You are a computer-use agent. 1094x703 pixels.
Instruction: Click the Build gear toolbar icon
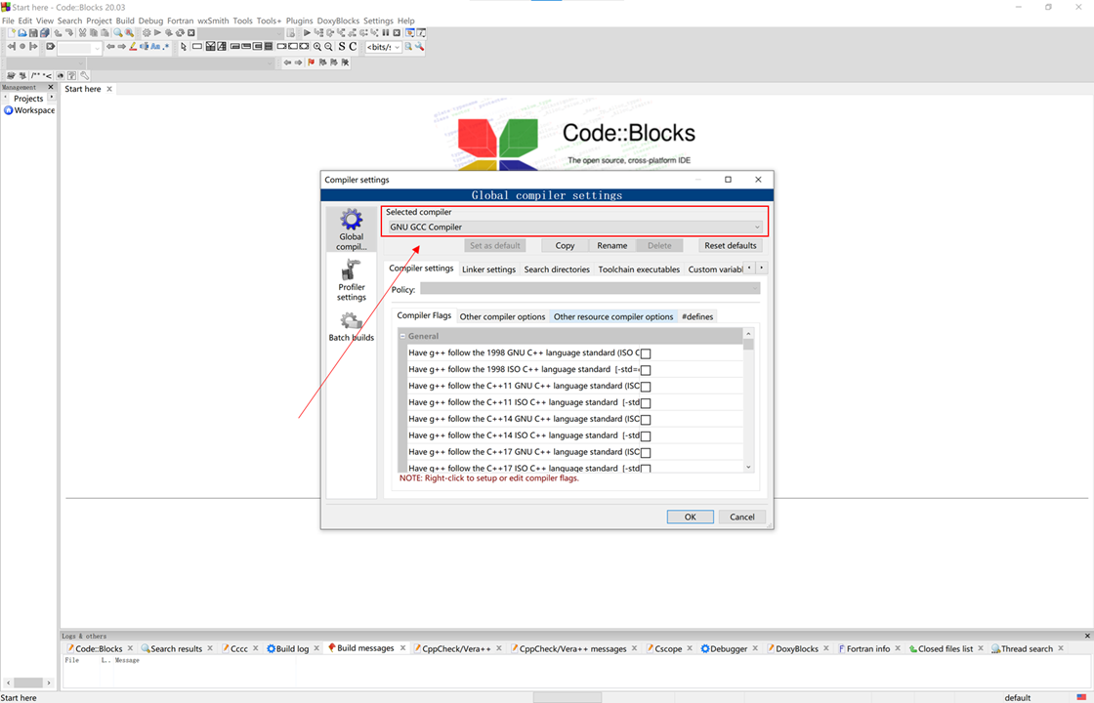(147, 33)
